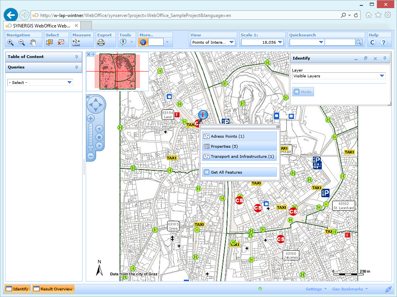Activate the Identify info tool
Image resolution: width=397 pixels, height=297 pixels.
click(143, 43)
